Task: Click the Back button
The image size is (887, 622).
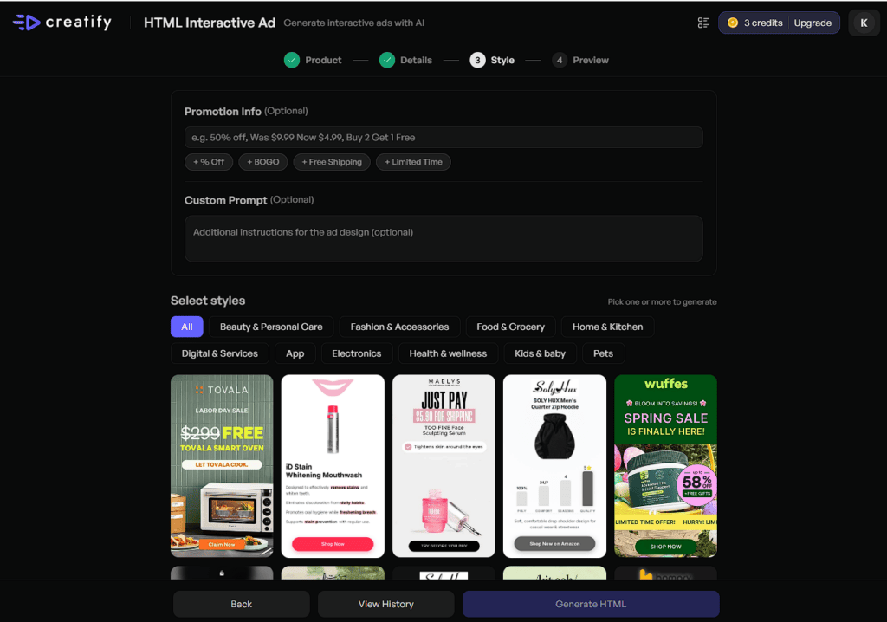Action: pos(242,604)
